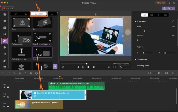
Task: Select the Audio properties tab
Action: click(152, 15)
